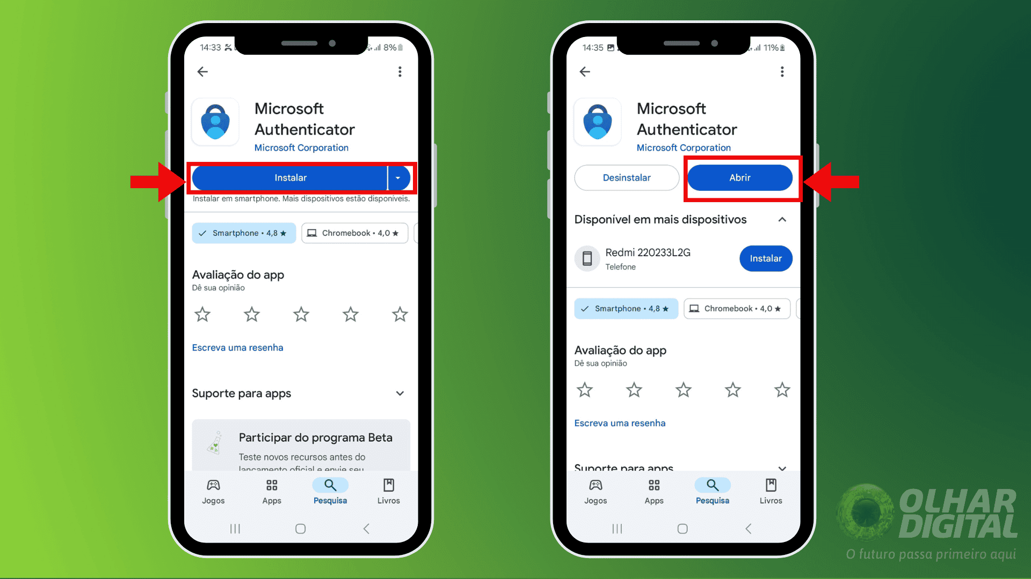
Task: Tap Instalar for Redmi 220233L2G device
Action: pyautogui.click(x=765, y=258)
